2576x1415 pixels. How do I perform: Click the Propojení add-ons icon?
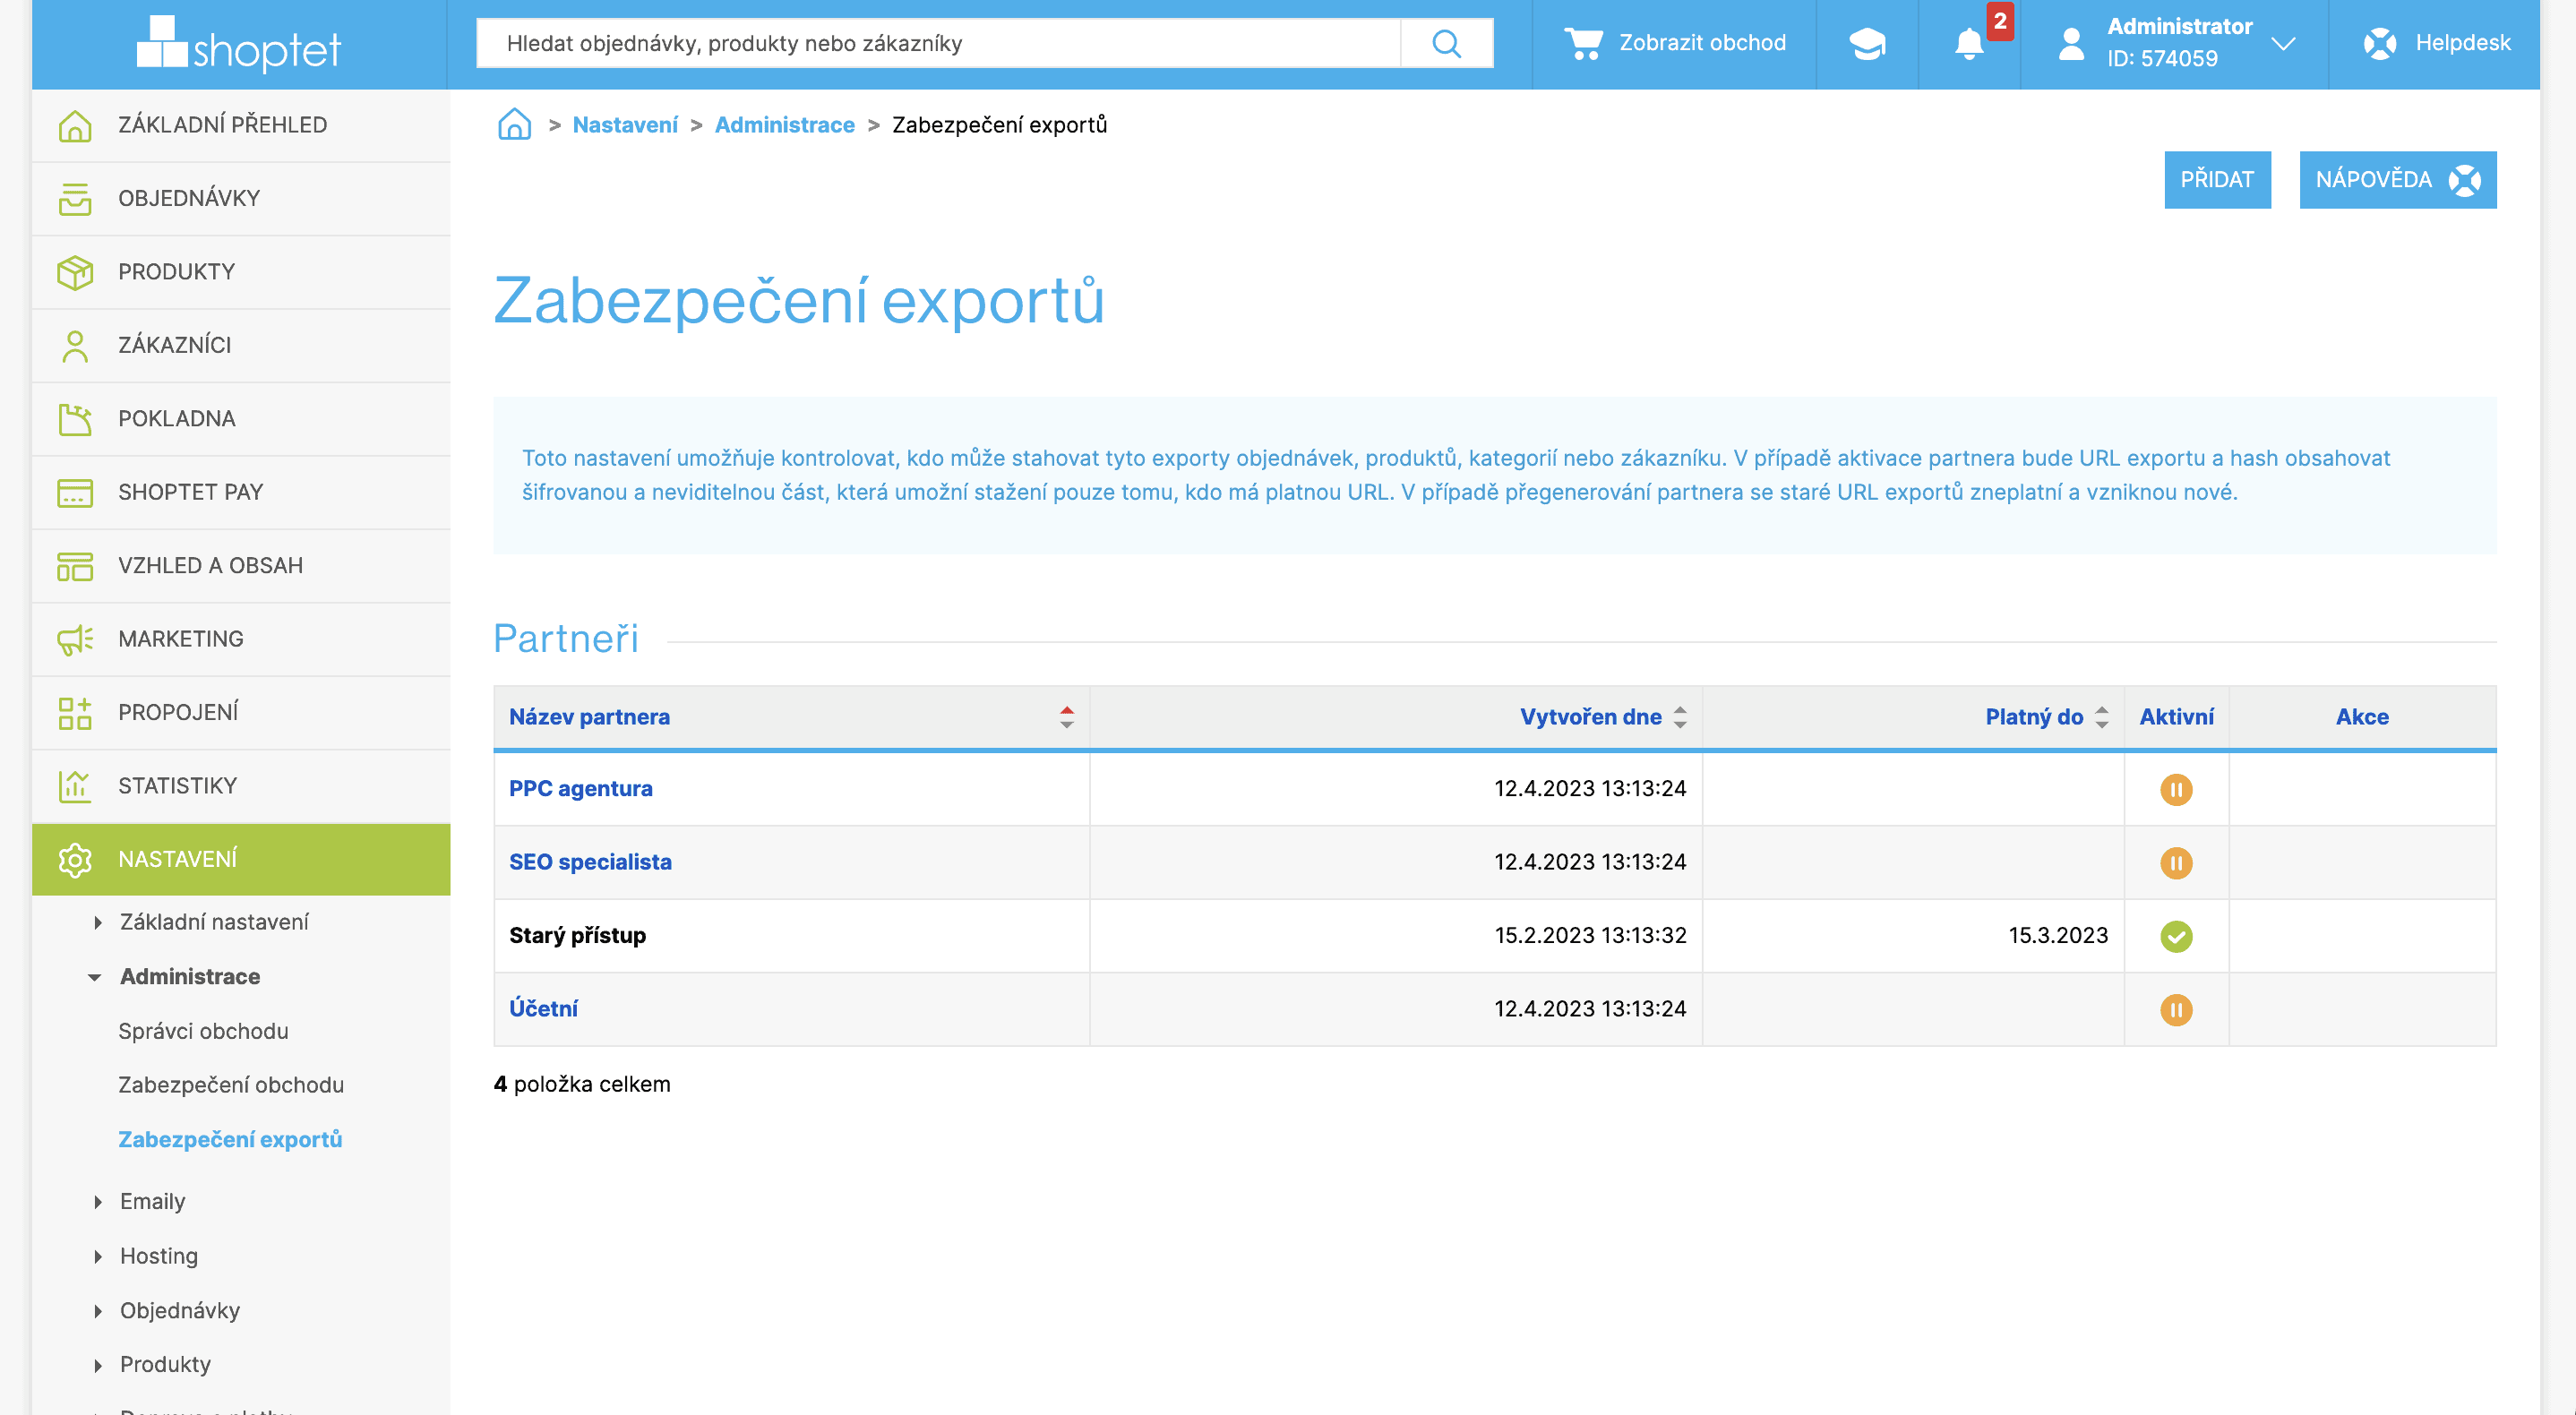pyautogui.click(x=75, y=713)
